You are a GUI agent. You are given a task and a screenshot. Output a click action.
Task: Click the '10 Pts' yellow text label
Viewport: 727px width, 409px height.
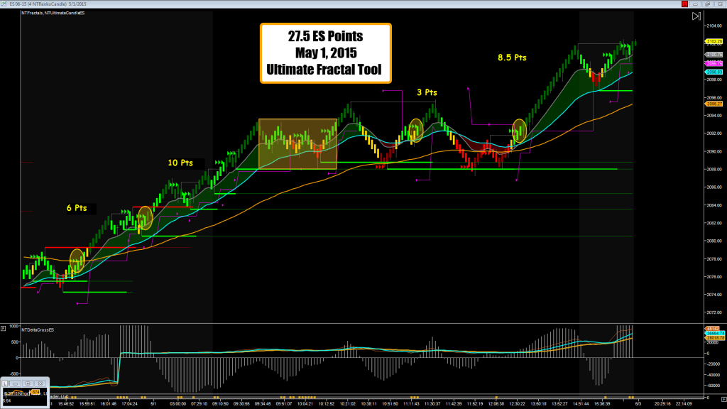[x=180, y=163]
